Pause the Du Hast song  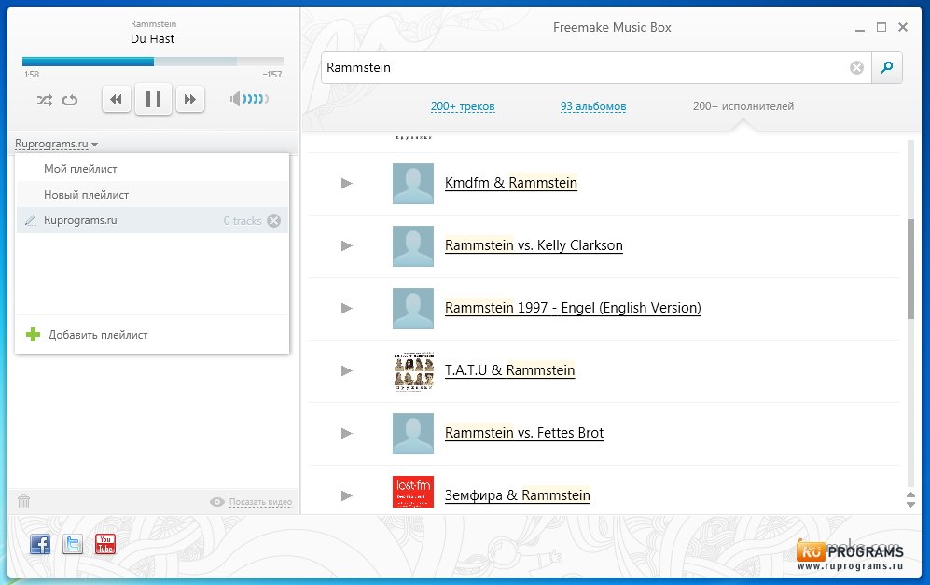(153, 99)
